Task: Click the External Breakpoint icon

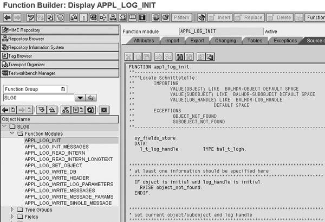Action: click(x=166, y=17)
